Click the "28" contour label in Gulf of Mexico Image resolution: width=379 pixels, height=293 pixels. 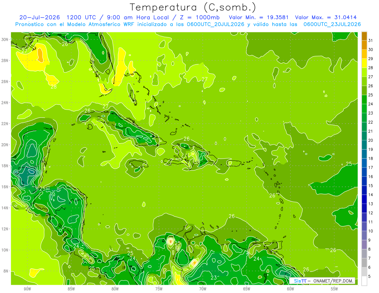pos(54,87)
